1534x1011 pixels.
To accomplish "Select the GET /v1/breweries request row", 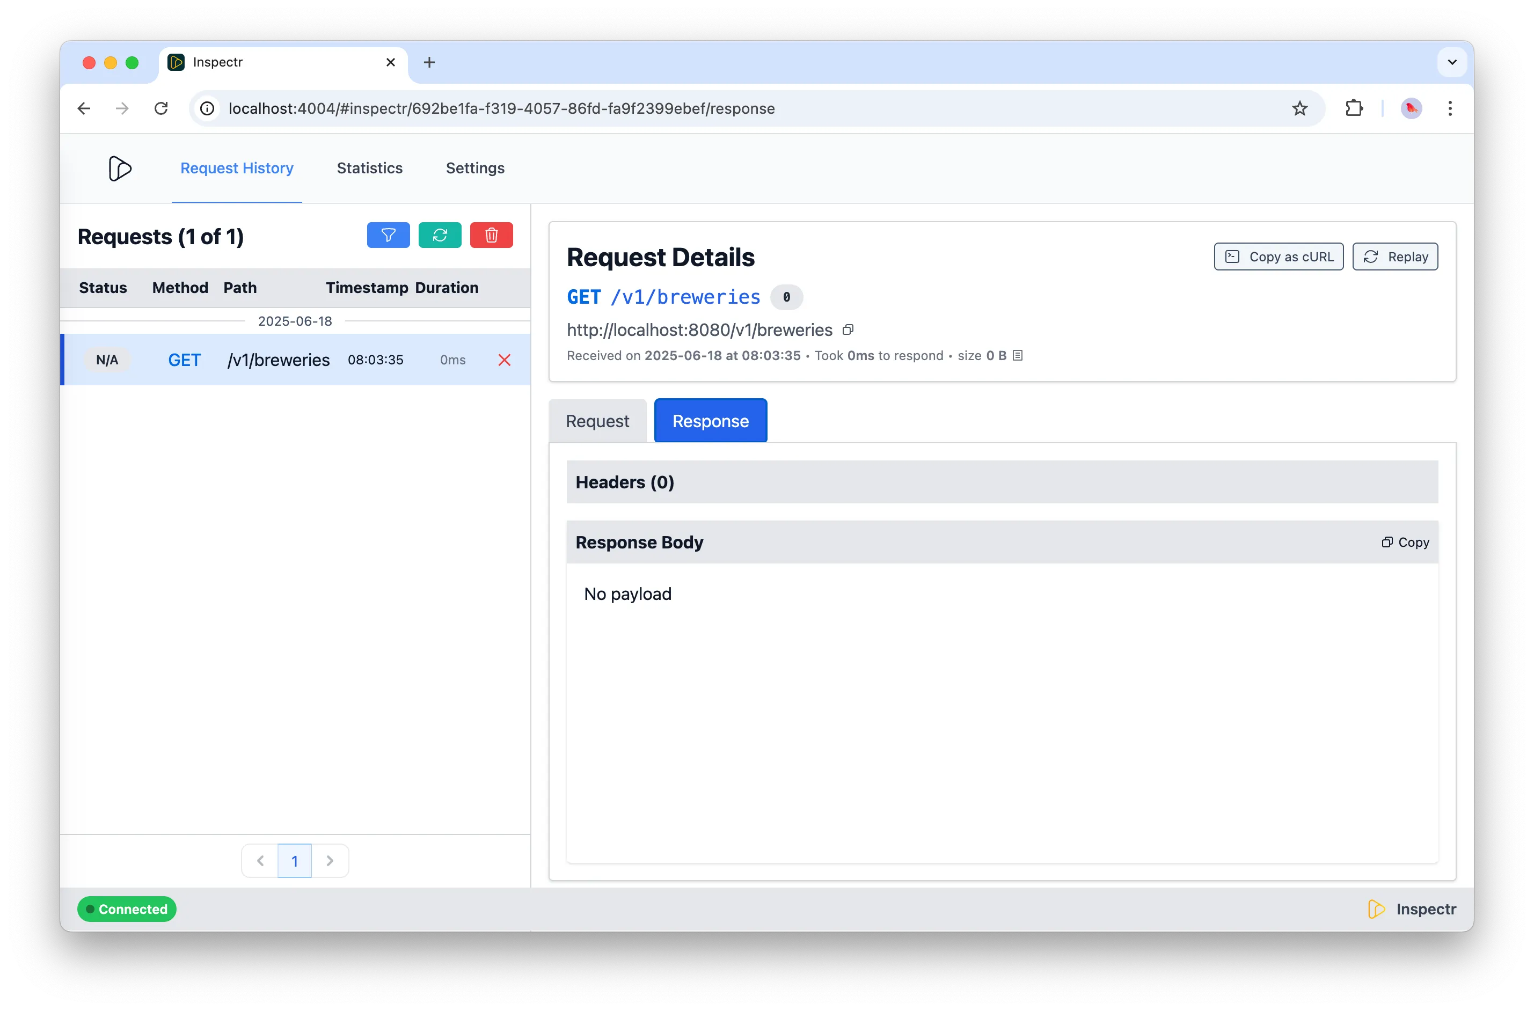I will pos(277,360).
